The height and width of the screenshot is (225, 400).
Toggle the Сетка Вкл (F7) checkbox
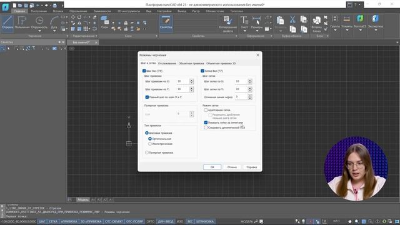click(x=202, y=71)
